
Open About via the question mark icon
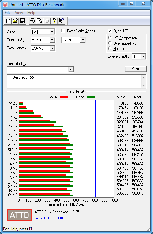click(x=54, y=21)
